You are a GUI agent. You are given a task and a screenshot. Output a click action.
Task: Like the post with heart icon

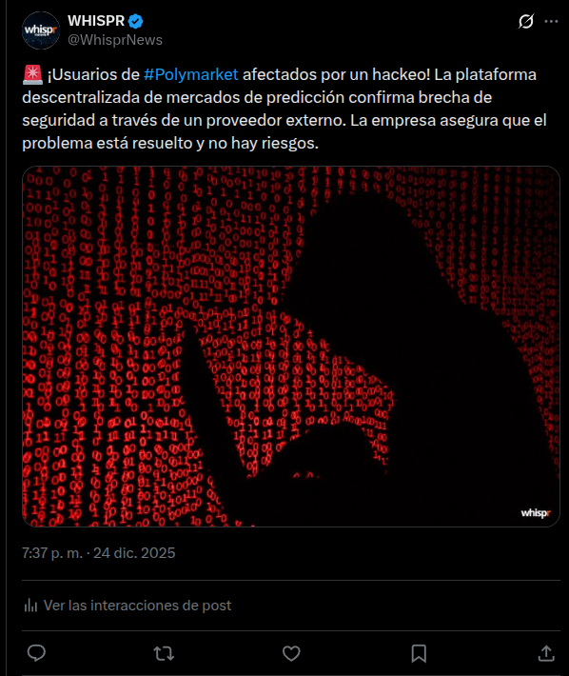[291, 653]
